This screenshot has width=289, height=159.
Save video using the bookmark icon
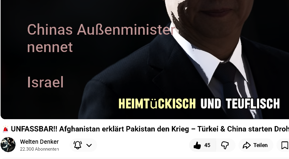point(285,145)
